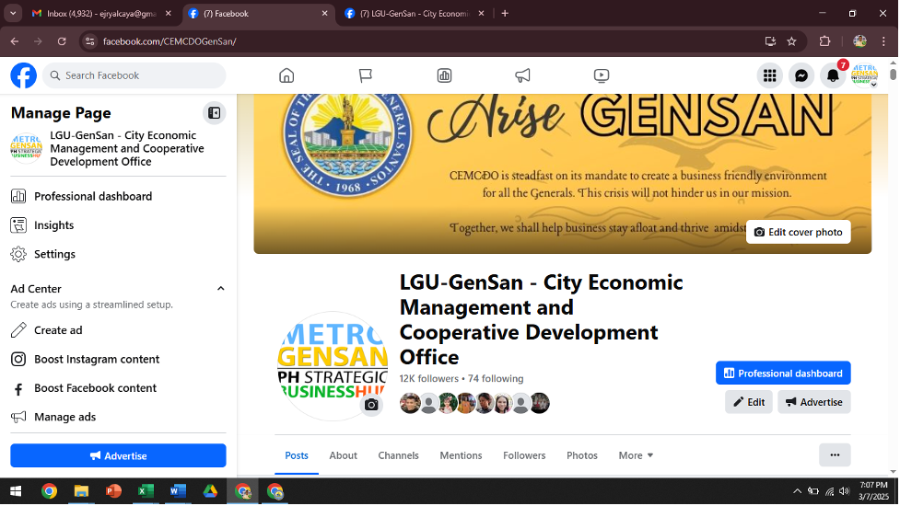This screenshot has width=900, height=506.
Task: Open the notifications bell
Action: (x=833, y=75)
